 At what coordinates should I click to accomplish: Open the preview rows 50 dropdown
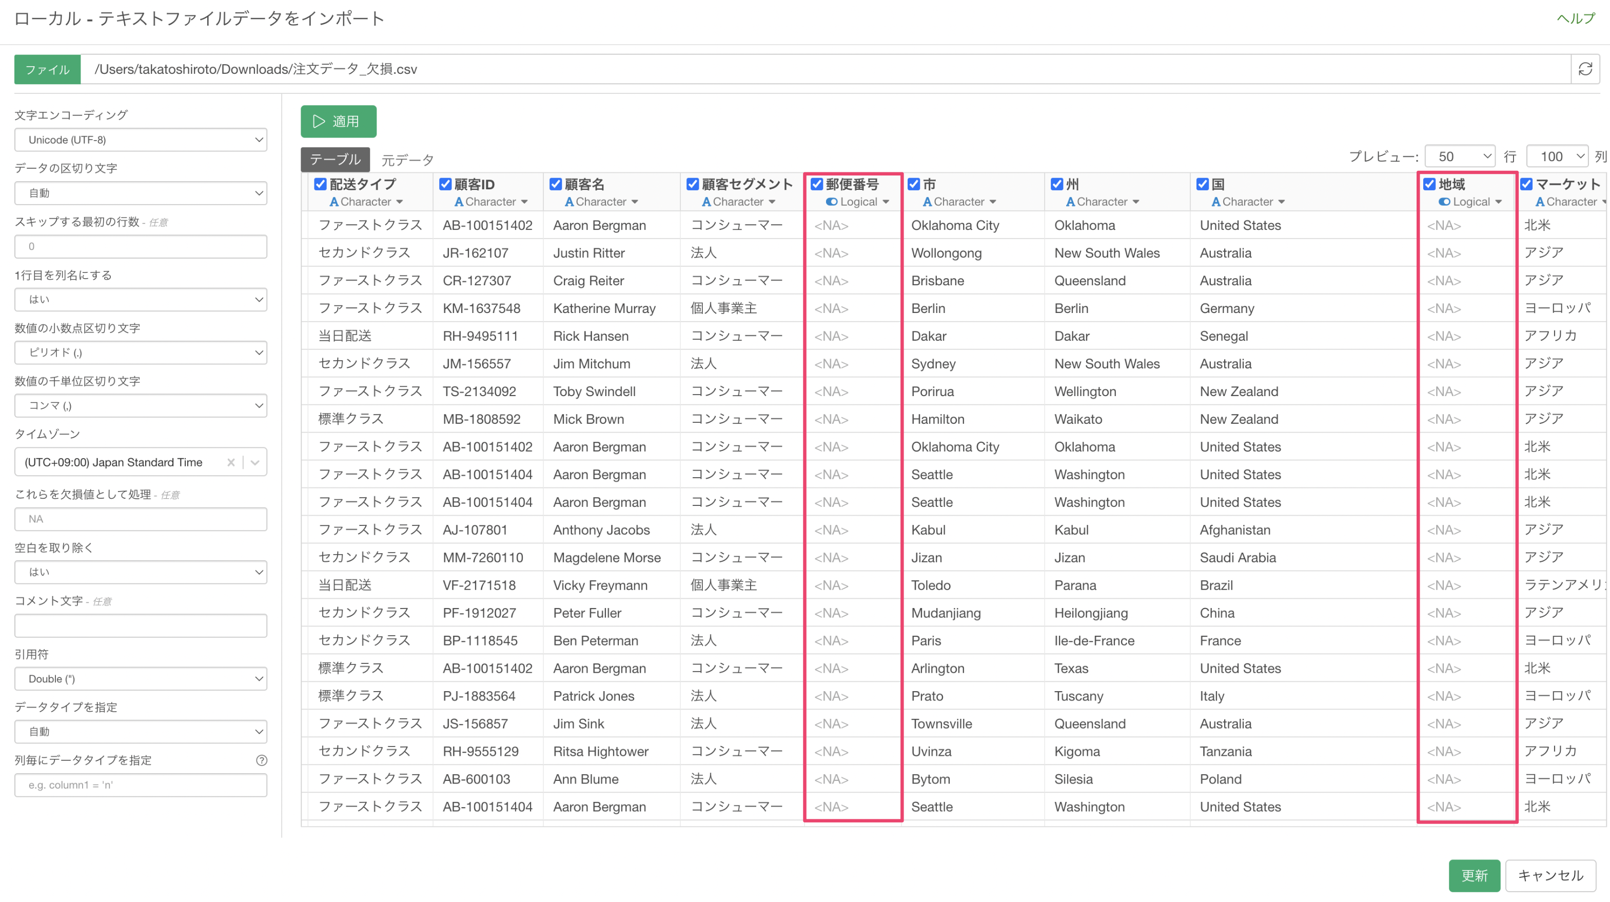click(1460, 156)
